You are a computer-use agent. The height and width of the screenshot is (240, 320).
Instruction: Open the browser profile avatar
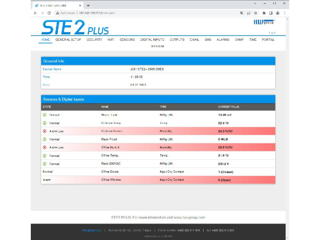coord(278,13)
